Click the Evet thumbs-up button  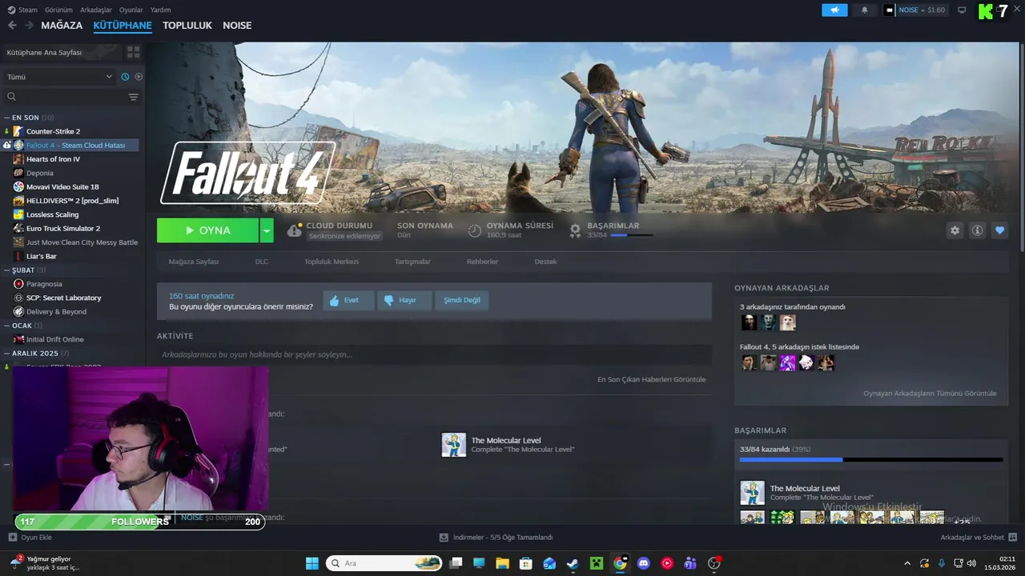coord(348,300)
